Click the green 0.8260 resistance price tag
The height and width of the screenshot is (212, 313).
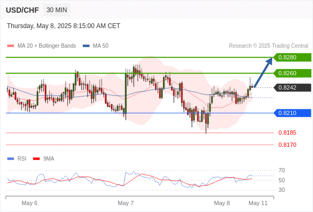click(292, 73)
